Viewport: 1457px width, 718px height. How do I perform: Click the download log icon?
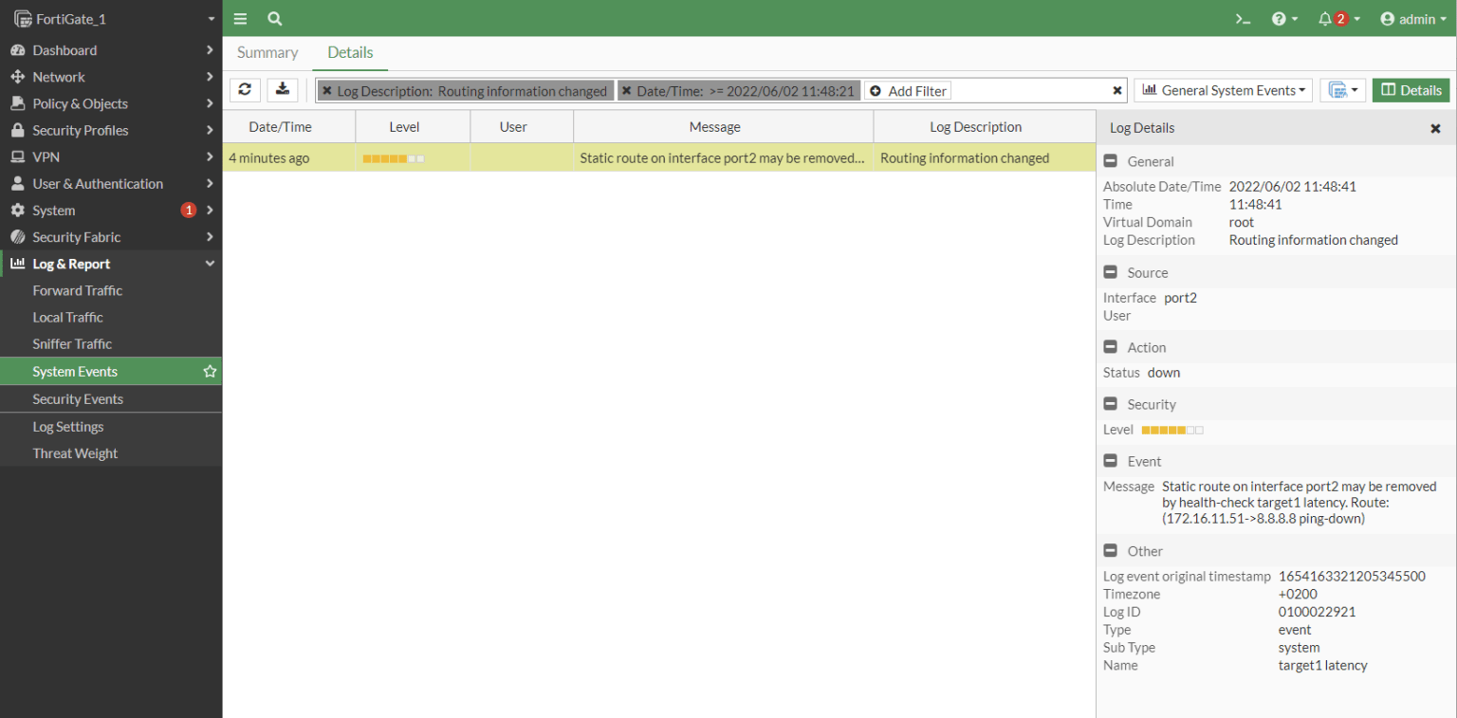(282, 89)
